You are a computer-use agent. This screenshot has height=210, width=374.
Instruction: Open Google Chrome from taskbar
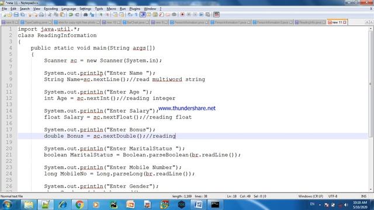tap(79, 205)
